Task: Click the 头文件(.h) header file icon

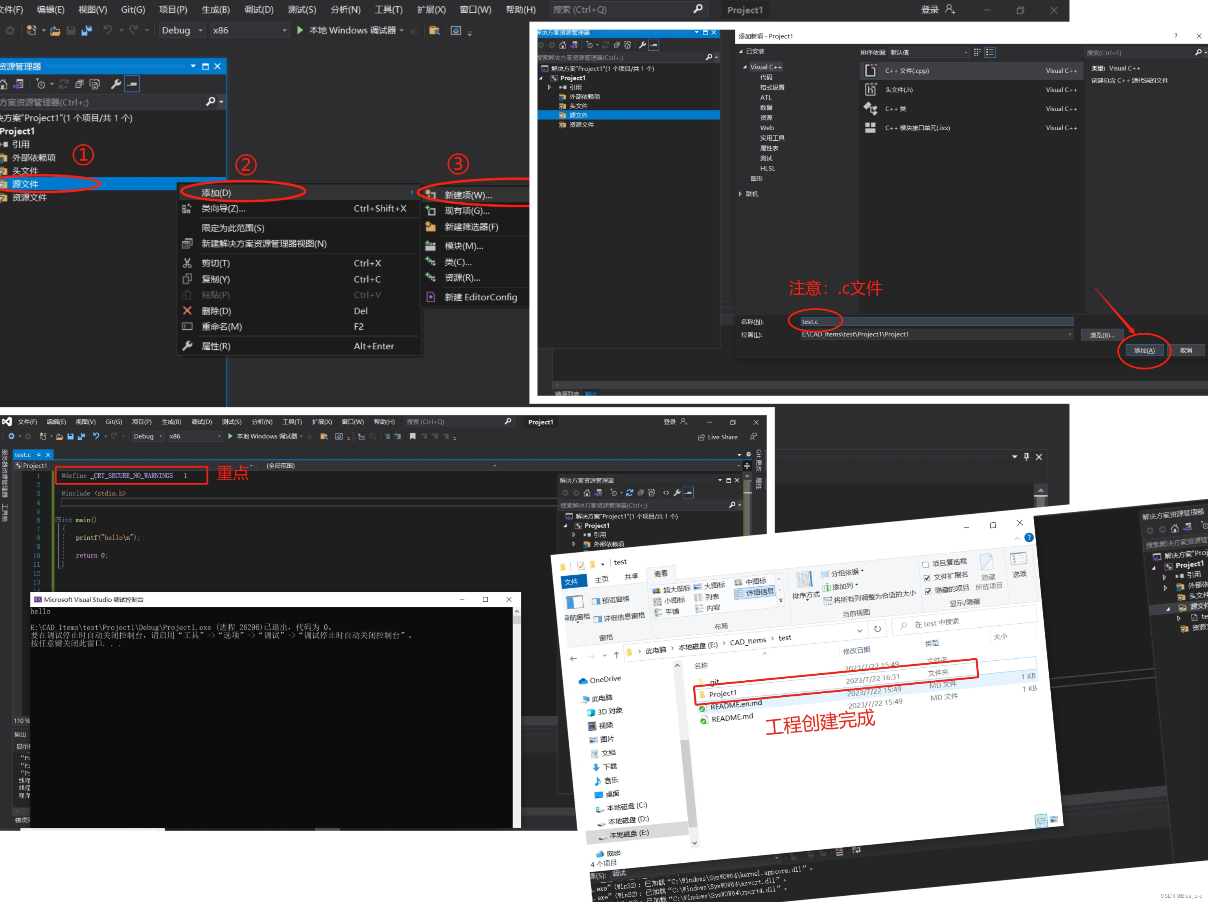Action: click(x=871, y=90)
